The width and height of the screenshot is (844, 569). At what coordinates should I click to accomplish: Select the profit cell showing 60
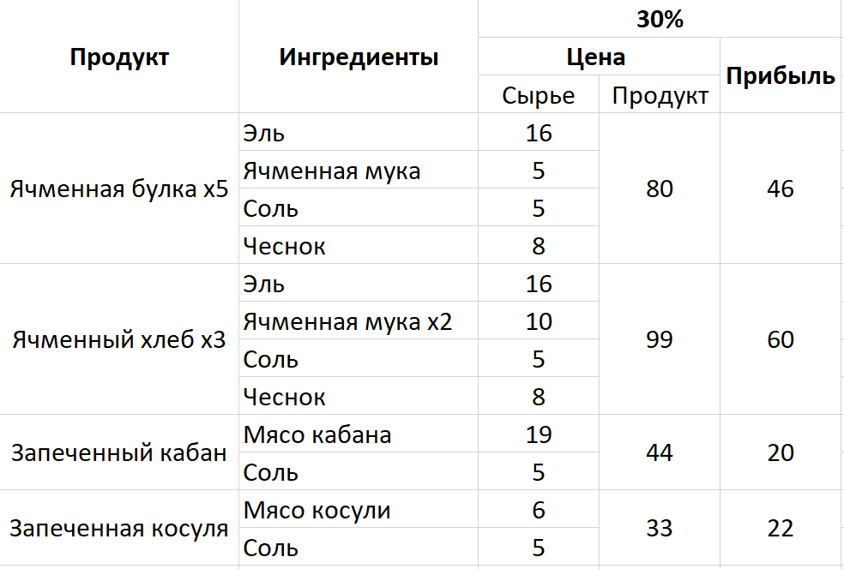[781, 340]
